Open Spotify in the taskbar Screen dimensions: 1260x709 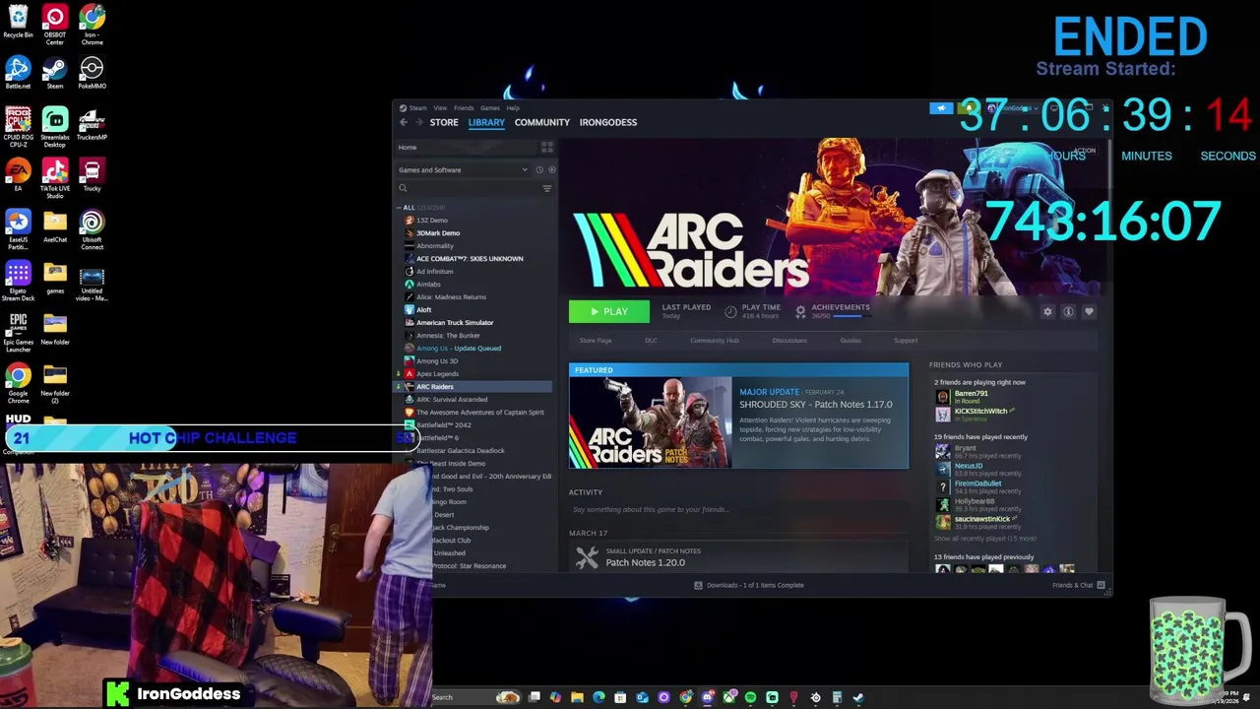[750, 697]
